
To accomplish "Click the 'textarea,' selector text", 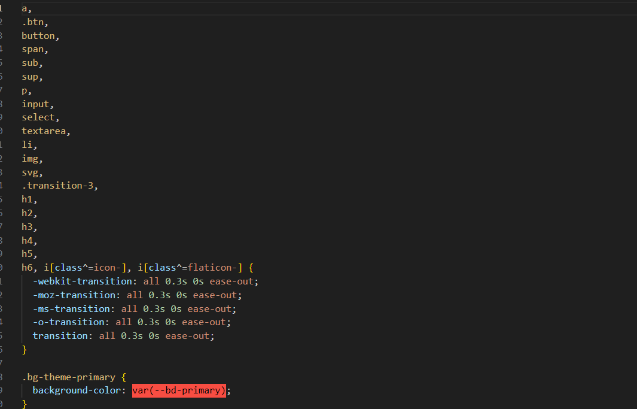I will (x=46, y=131).
